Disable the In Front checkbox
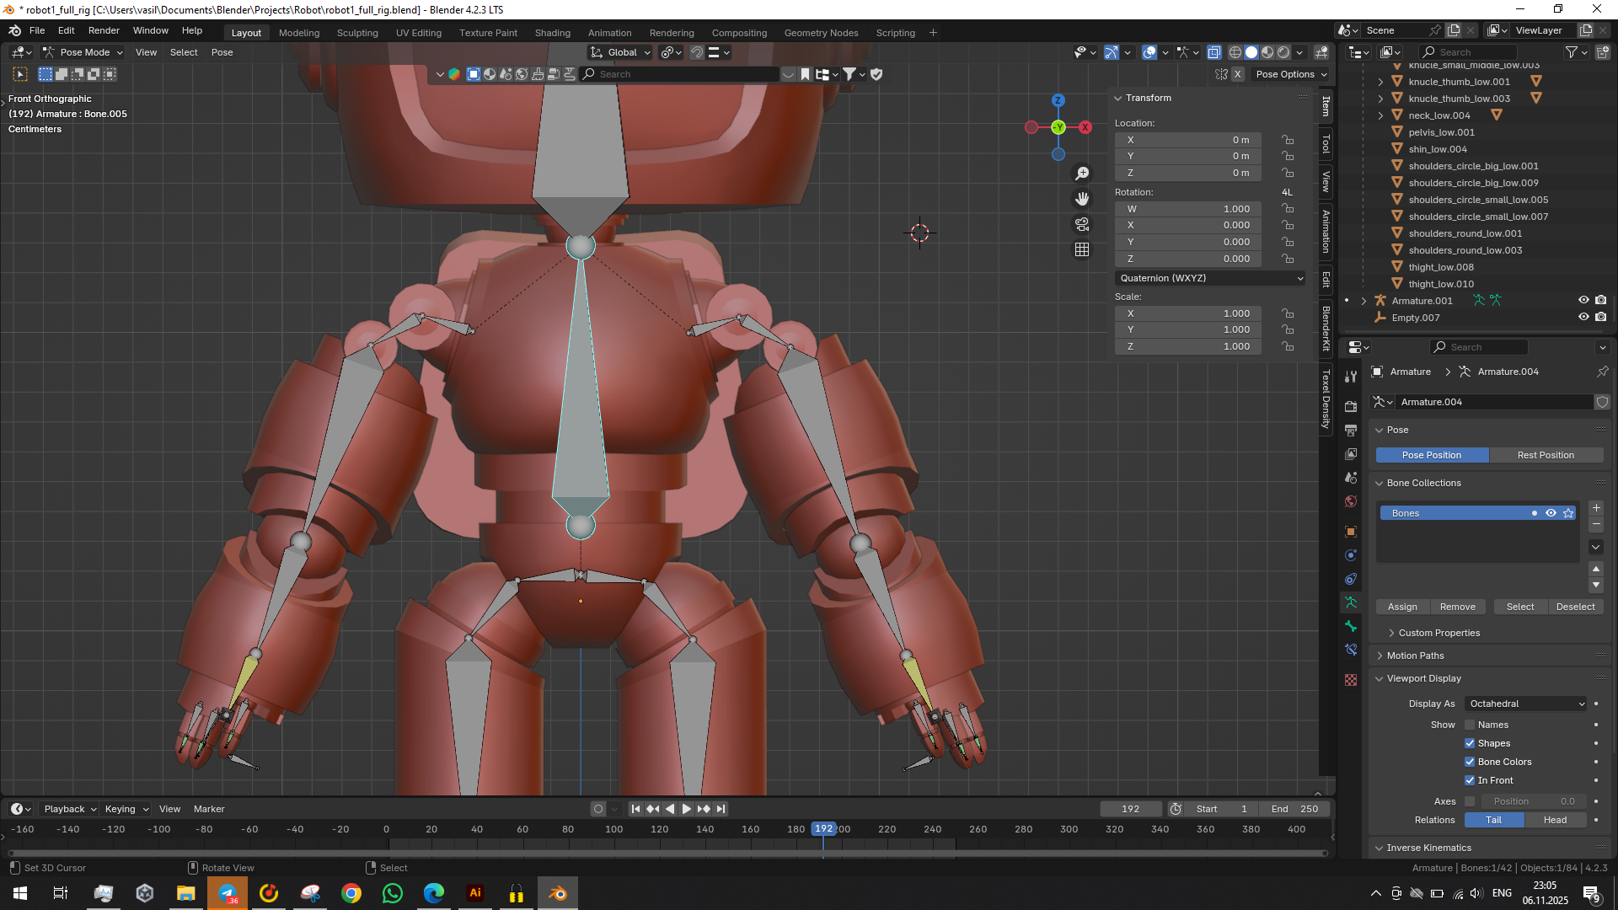Viewport: 1618px width, 910px height. [x=1470, y=780]
